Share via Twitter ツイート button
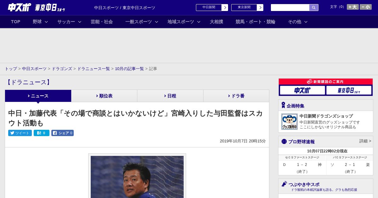The height and width of the screenshot is (198, 378). pos(20,133)
